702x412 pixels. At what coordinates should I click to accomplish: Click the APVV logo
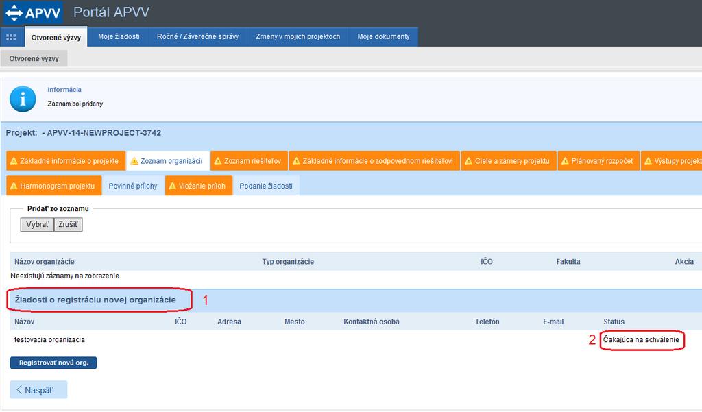33,12
